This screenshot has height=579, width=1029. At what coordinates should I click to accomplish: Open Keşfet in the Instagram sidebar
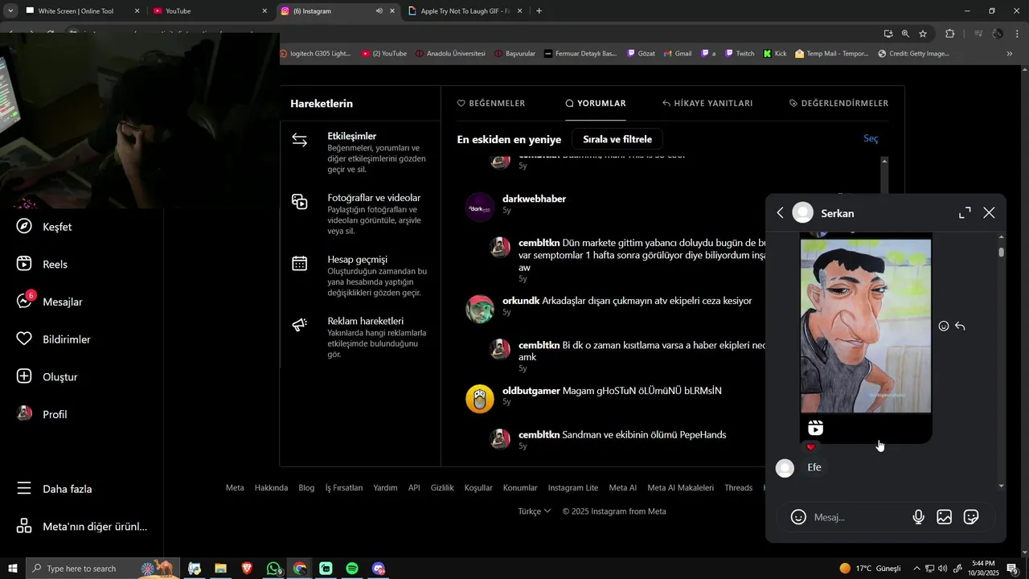(x=45, y=227)
